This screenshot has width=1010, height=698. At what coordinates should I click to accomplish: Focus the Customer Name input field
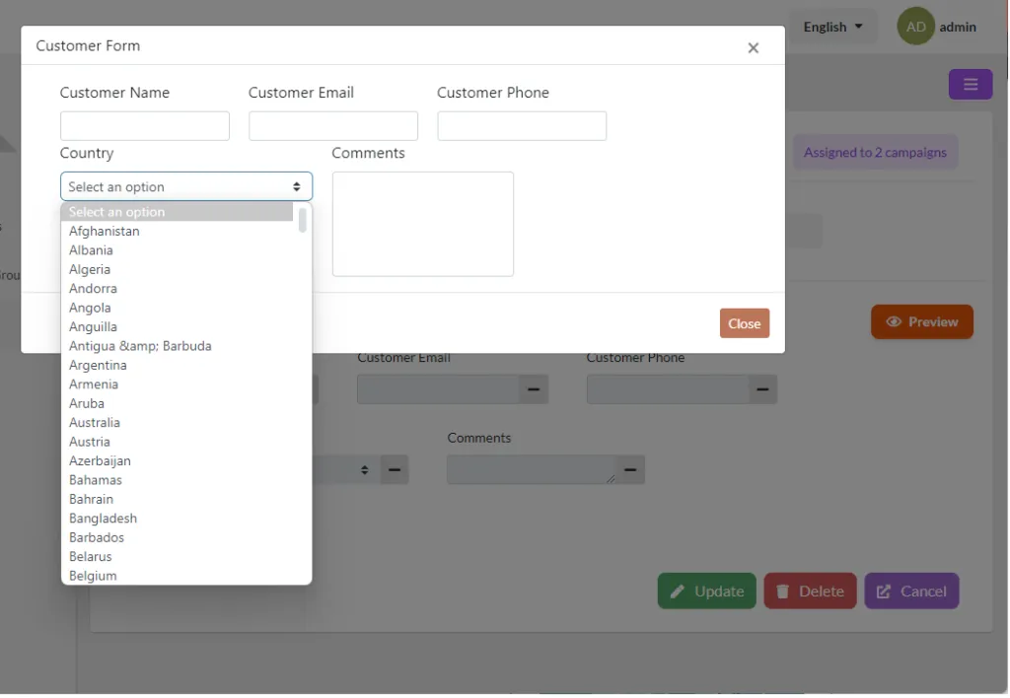(x=145, y=126)
